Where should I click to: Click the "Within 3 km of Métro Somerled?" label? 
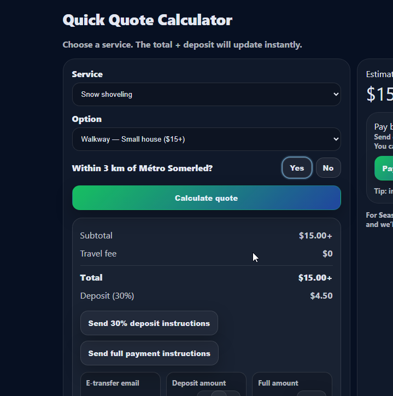click(142, 168)
